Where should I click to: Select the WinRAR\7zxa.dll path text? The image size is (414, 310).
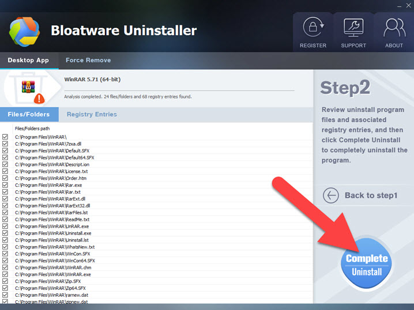[x=48, y=144]
